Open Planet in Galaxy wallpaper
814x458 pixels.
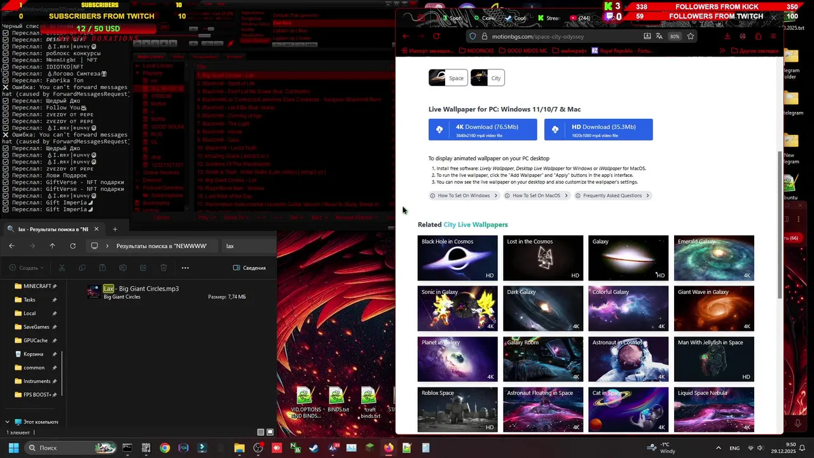457,359
